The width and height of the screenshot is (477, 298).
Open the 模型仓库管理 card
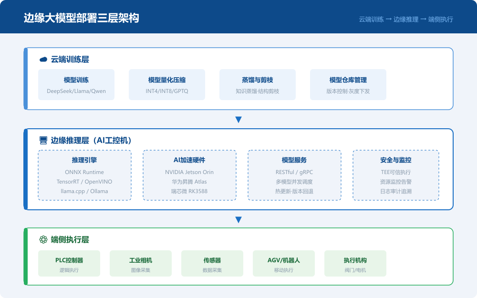click(x=348, y=84)
